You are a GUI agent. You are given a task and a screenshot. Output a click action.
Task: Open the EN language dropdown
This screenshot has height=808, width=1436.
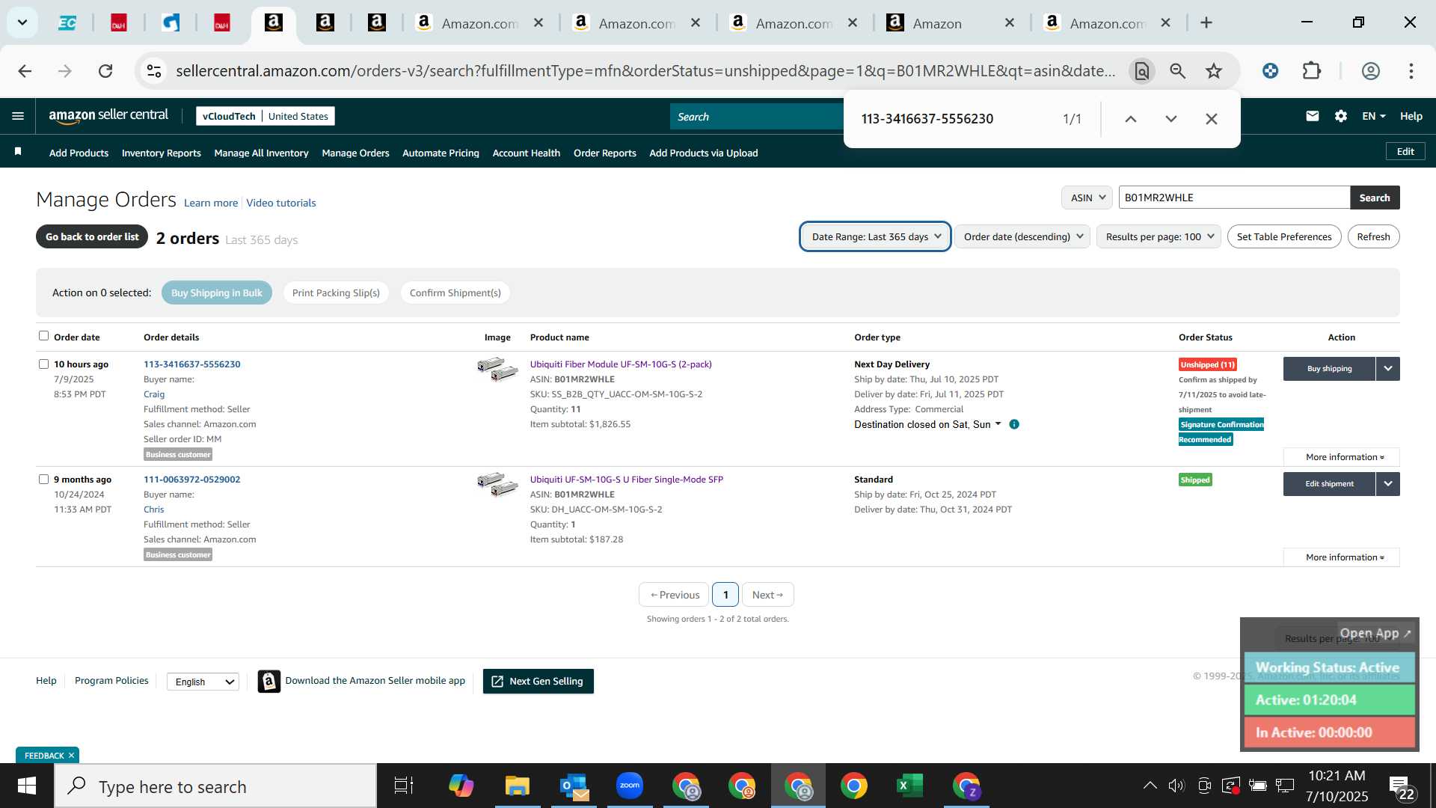pos(1373,116)
